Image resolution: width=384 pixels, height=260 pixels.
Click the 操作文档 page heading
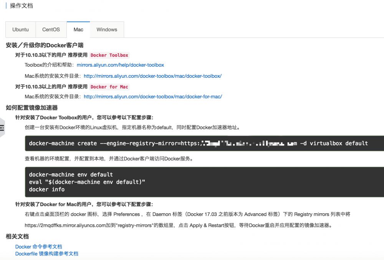pos(21,5)
